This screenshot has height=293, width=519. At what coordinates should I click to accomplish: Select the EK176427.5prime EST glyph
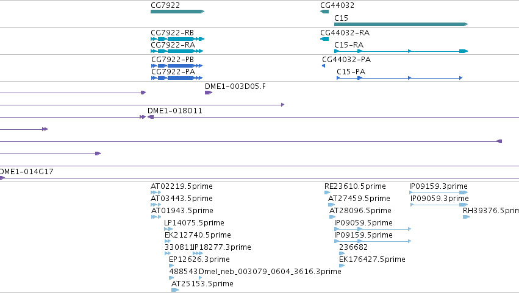342,266
